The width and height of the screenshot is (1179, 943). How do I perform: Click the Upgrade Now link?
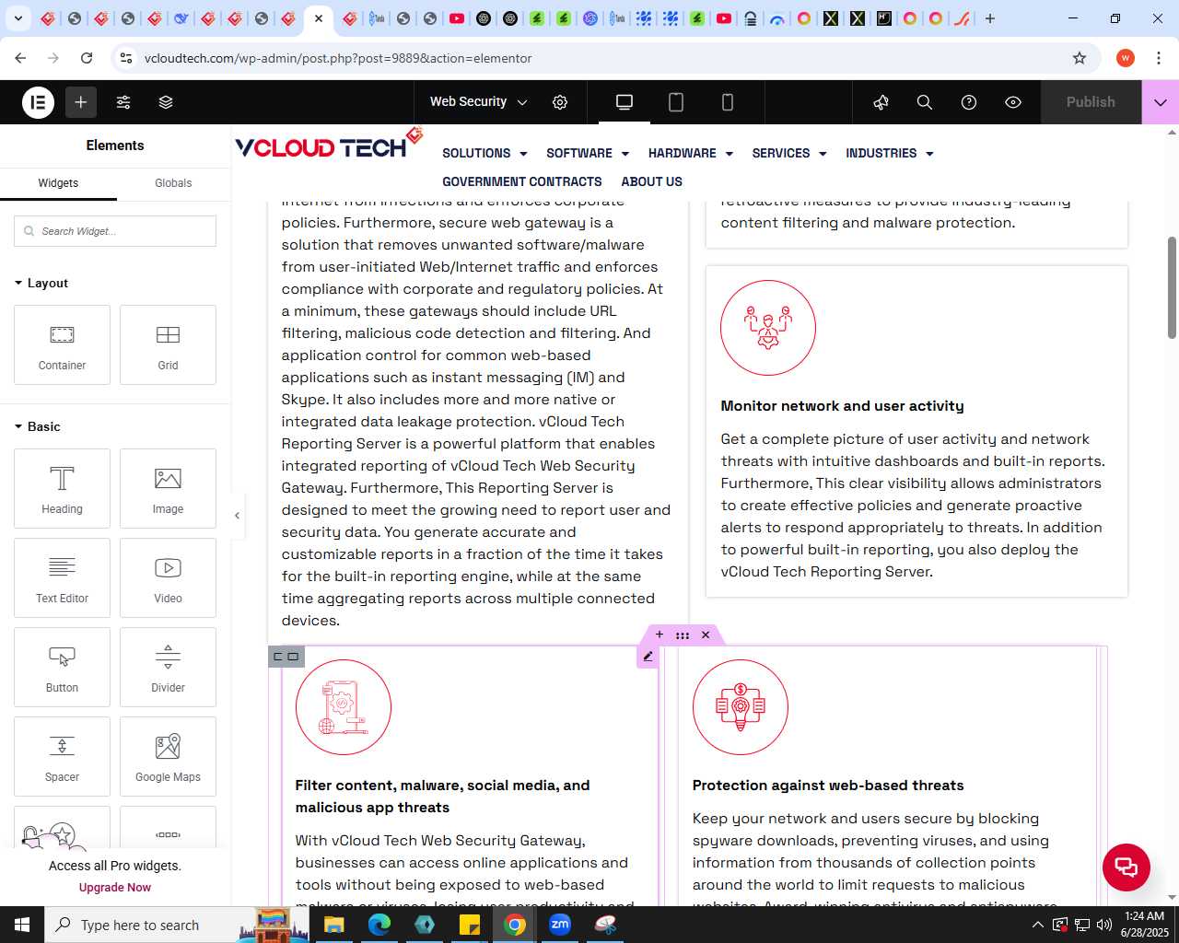(x=115, y=888)
